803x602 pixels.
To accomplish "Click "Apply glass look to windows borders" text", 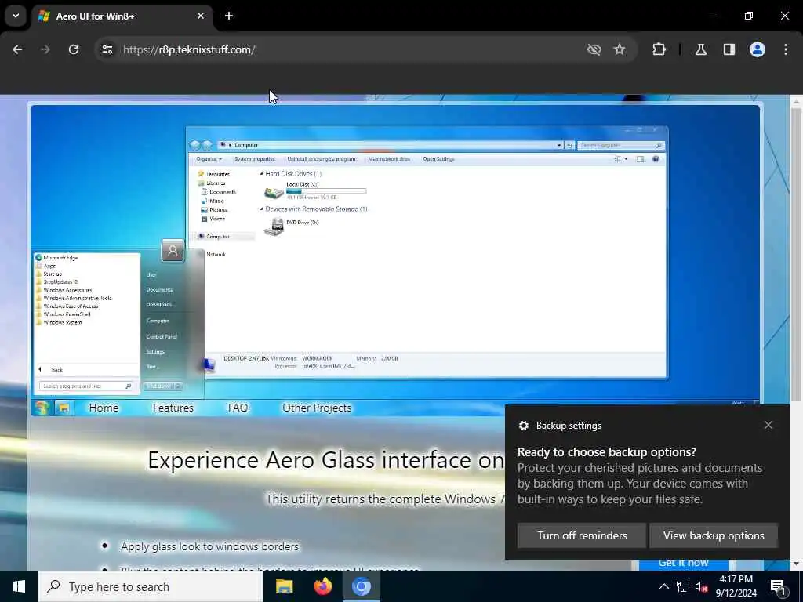I will (x=209, y=546).
